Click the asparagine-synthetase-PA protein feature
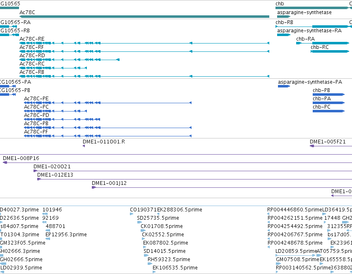Image resolution: width=352 pixels, height=274 pixels. 284,86
